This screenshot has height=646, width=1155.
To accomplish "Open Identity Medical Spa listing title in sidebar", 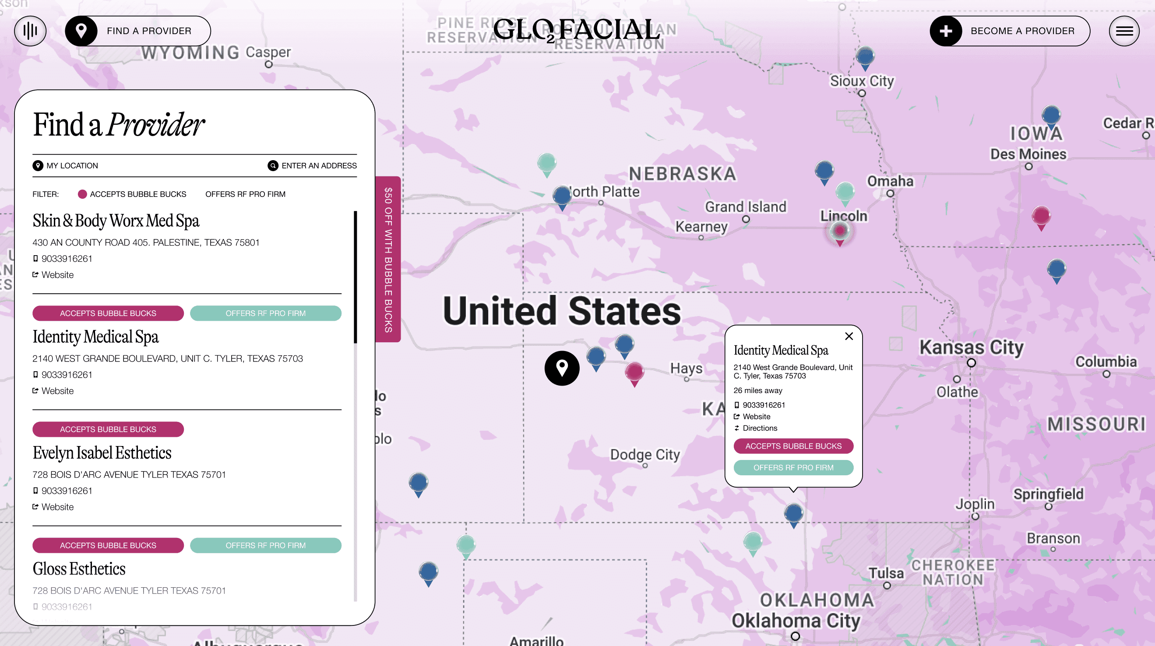I will [x=95, y=337].
